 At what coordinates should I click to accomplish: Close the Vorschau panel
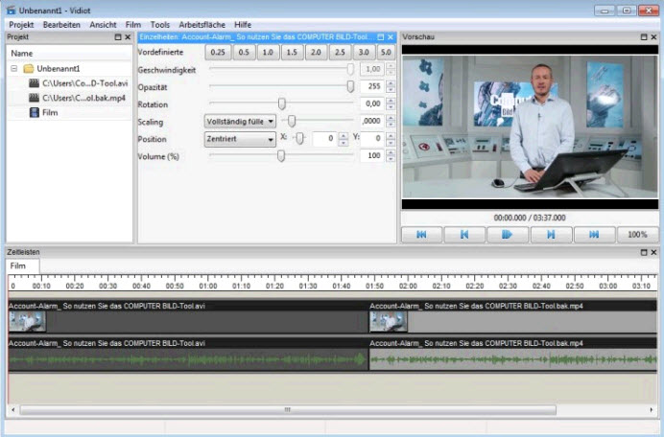click(653, 37)
